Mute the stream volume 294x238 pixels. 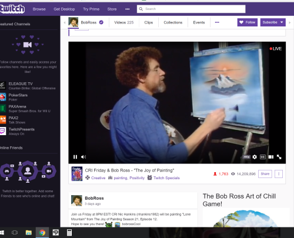click(83, 157)
